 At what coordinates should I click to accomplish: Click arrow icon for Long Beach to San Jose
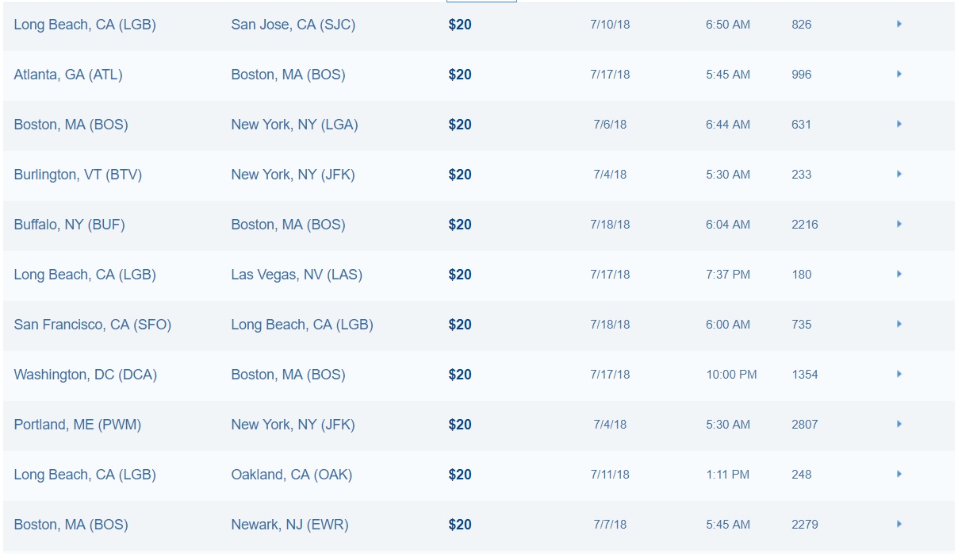(x=899, y=25)
